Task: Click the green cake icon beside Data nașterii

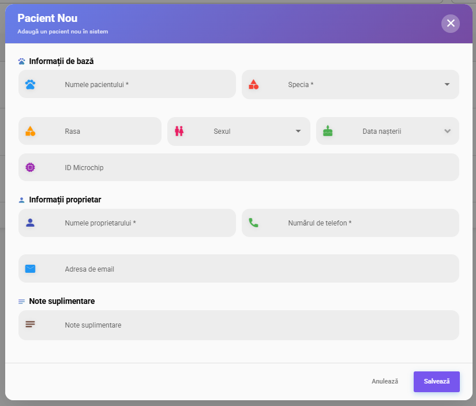Action: click(328, 131)
